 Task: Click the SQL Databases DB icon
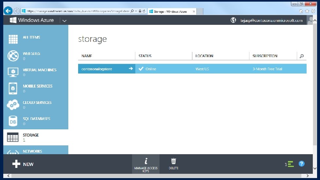click(13, 121)
